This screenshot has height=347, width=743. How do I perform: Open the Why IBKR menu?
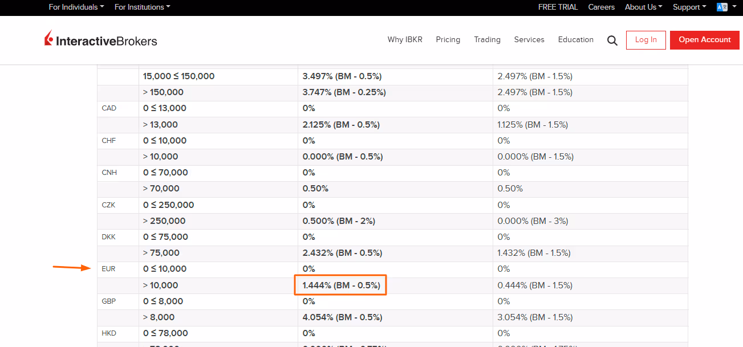(405, 40)
